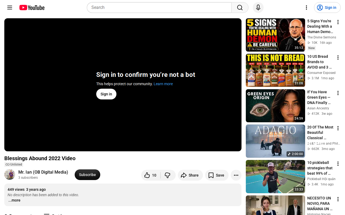The width and height of the screenshot is (345, 215).
Task: Open menu for 5 Signs video
Action: pos(338,22)
